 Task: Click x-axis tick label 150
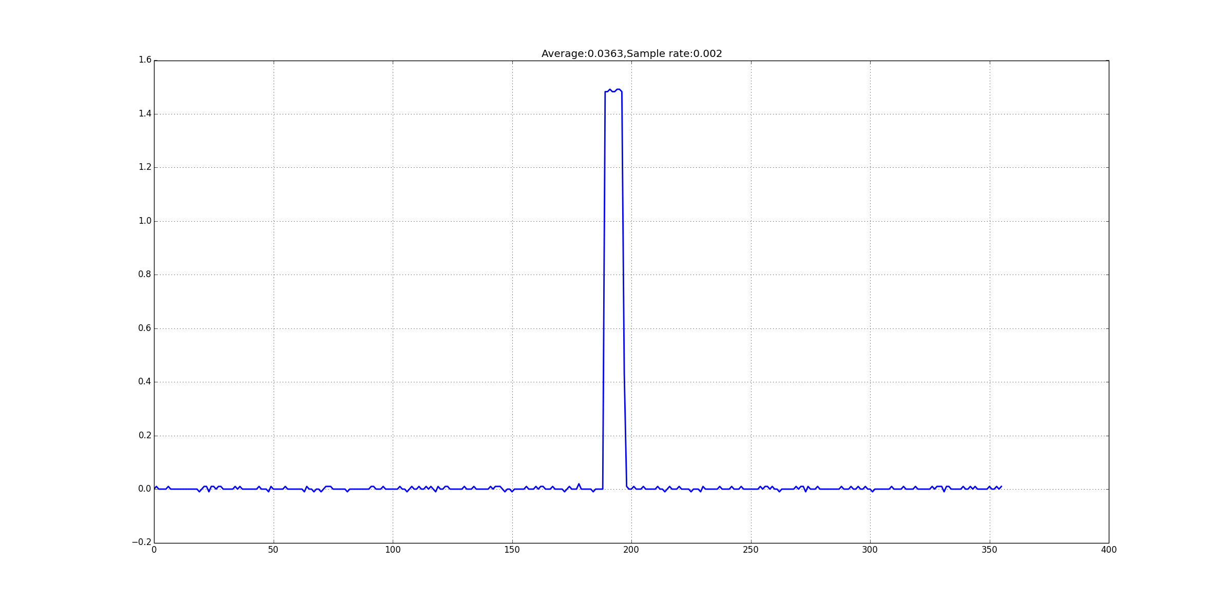coord(512,550)
